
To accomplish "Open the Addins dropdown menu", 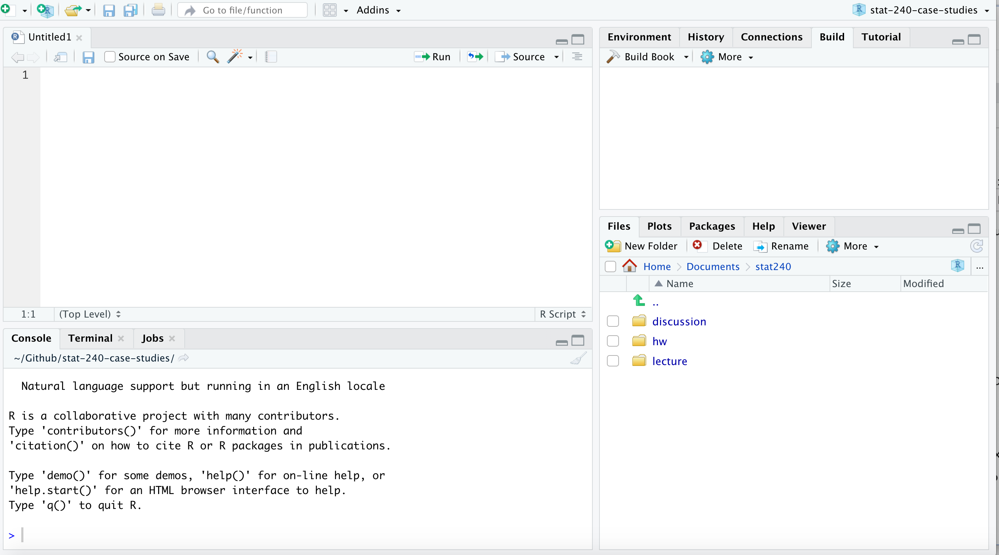I will pyautogui.click(x=378, y=10).
